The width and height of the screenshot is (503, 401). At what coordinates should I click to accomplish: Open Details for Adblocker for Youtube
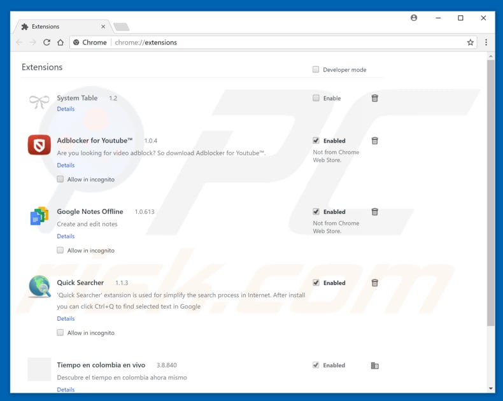66,165
